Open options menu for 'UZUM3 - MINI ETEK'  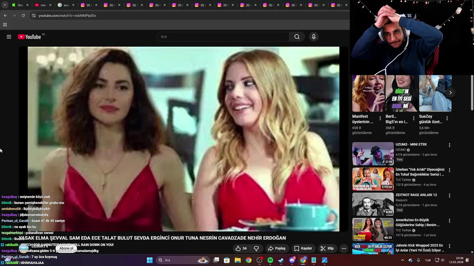click(x=450, y=145)
